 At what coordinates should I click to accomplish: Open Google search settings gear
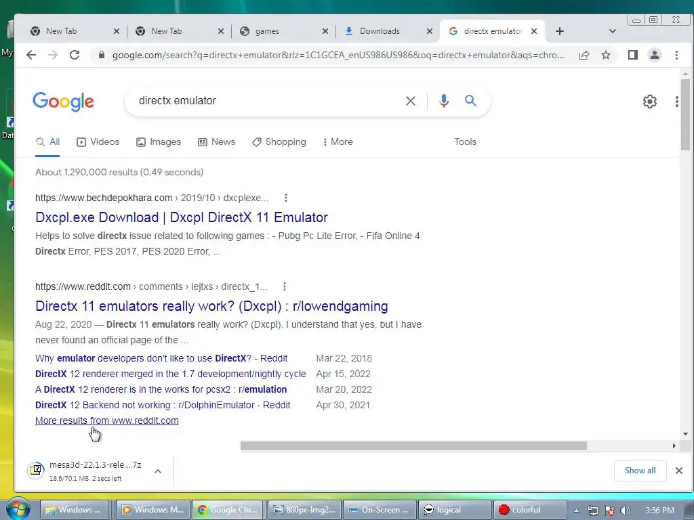[x=649, y=102]
